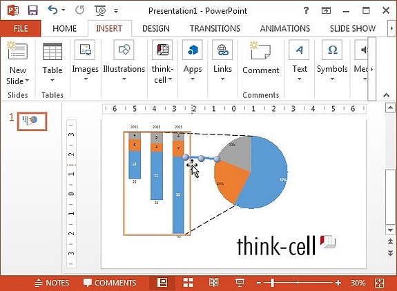
Task: Insert a Comment with the note icon
Action: (x=260, y=50)
